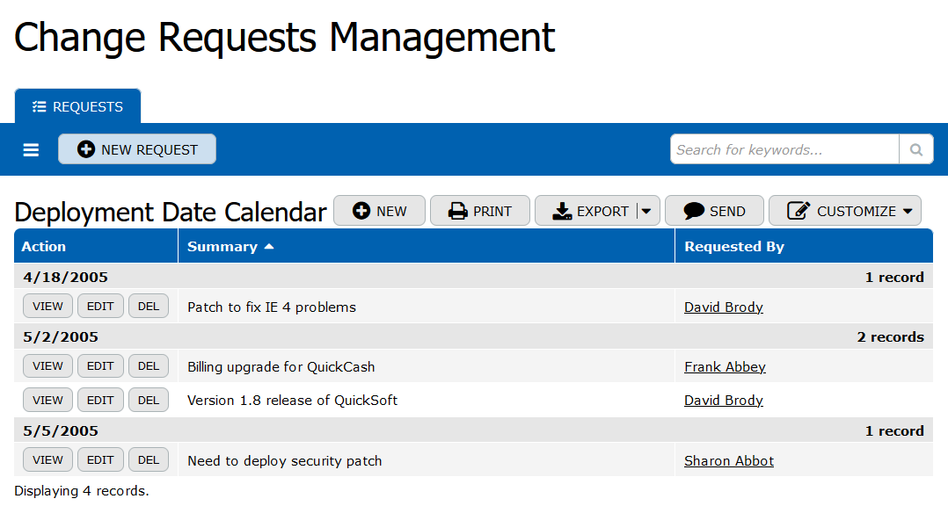Open the Frank Abbey link

(725, 367)
